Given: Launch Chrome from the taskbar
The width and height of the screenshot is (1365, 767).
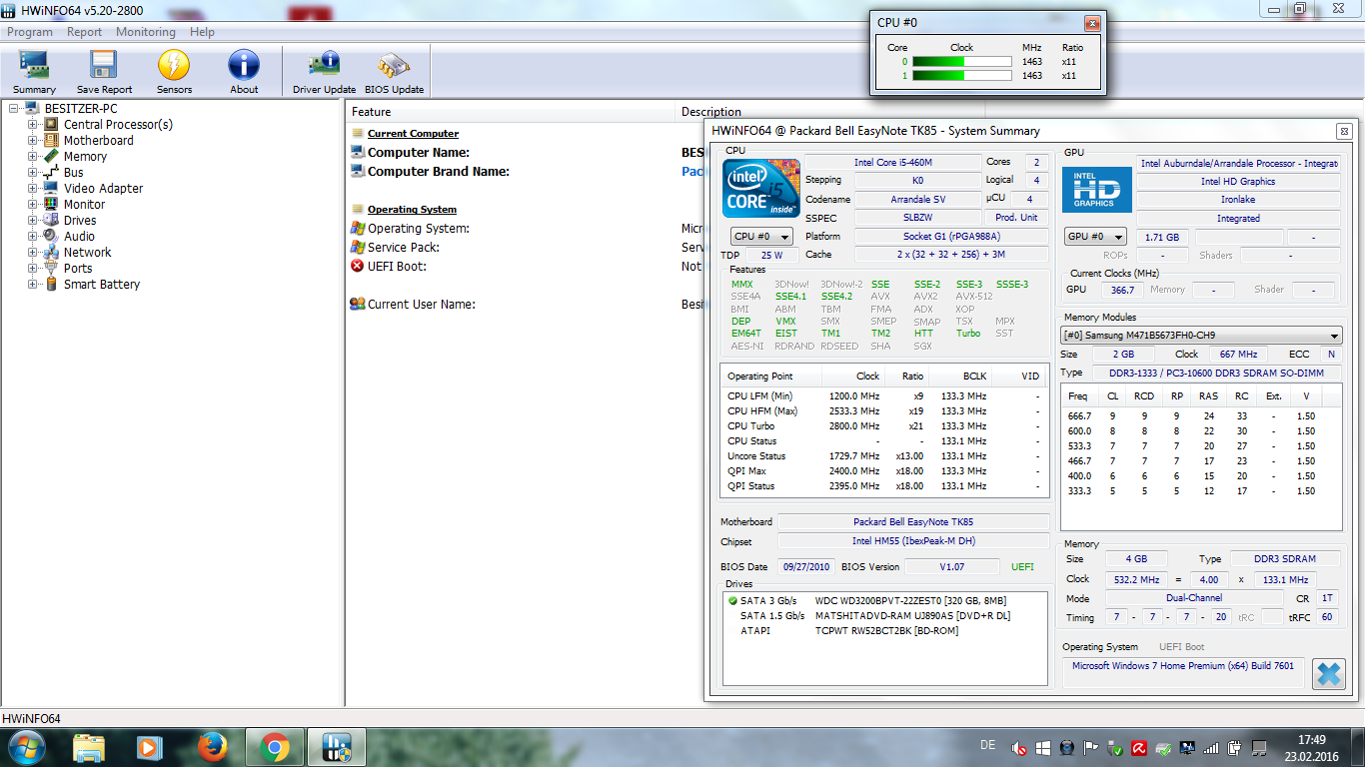Looking at the screenshot, I should tap(275, 747).
